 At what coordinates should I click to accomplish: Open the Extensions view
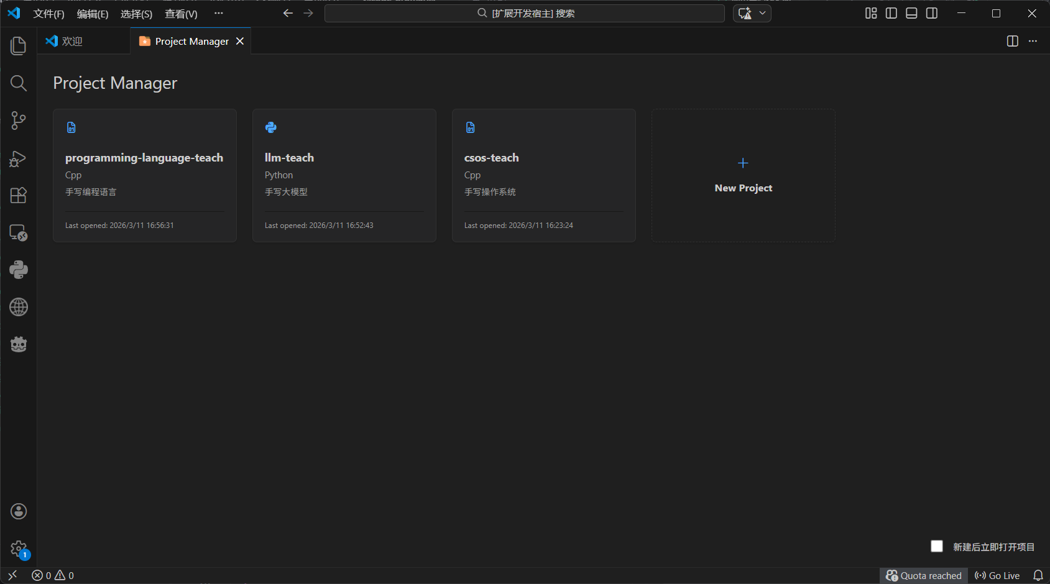[x=19, y=195]
